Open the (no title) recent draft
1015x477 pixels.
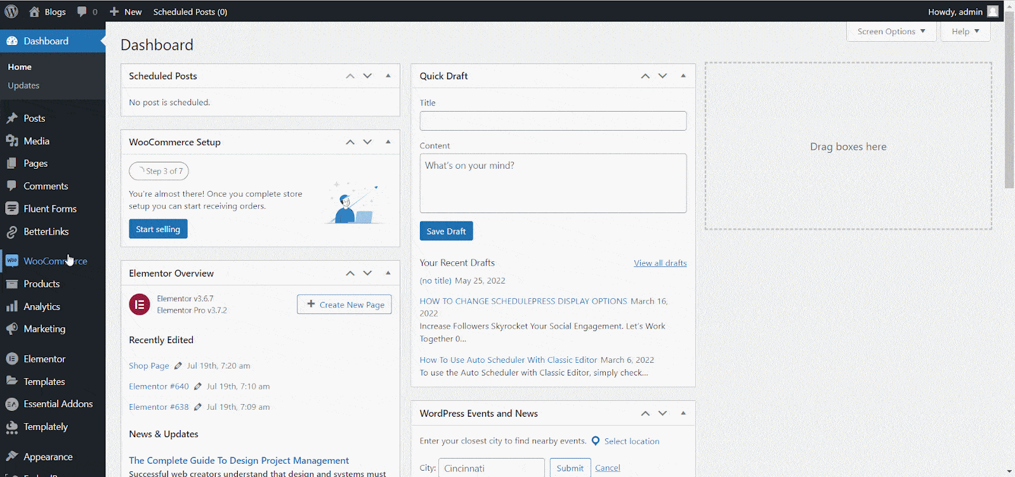tap(435, 280)
